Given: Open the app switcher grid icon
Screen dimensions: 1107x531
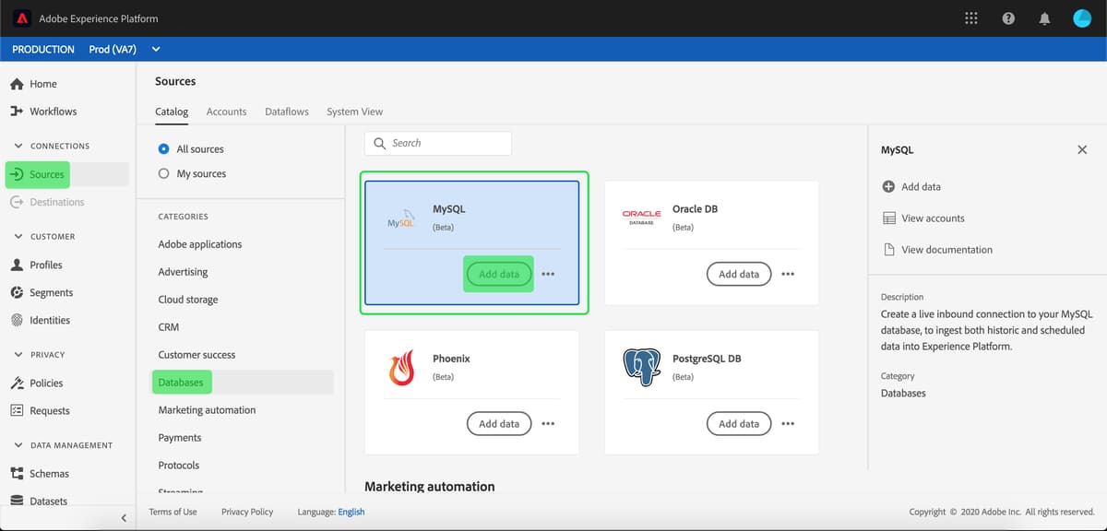Looking at the screenshot, I should (x=970, y=18).
